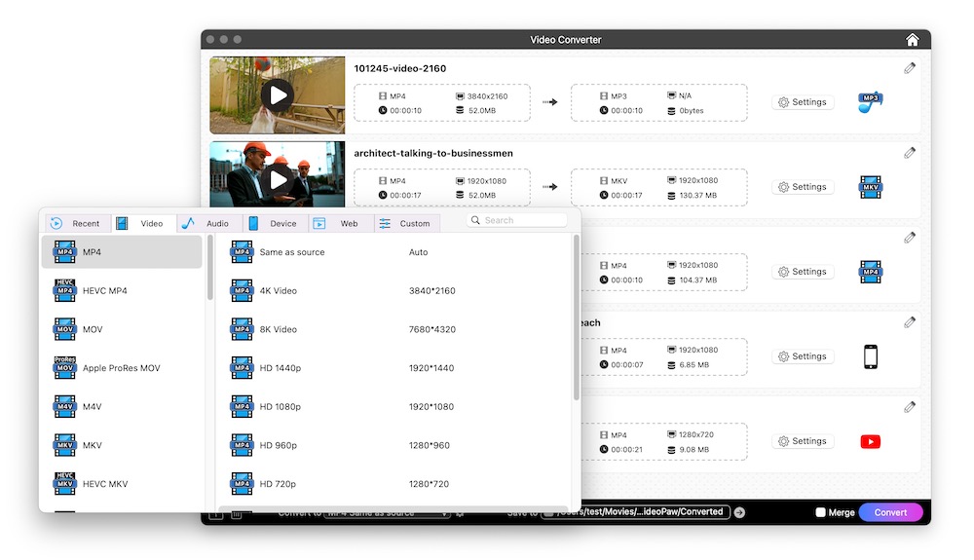
Task: Click the home icon in title bar
Action: [x=912, y=40]
